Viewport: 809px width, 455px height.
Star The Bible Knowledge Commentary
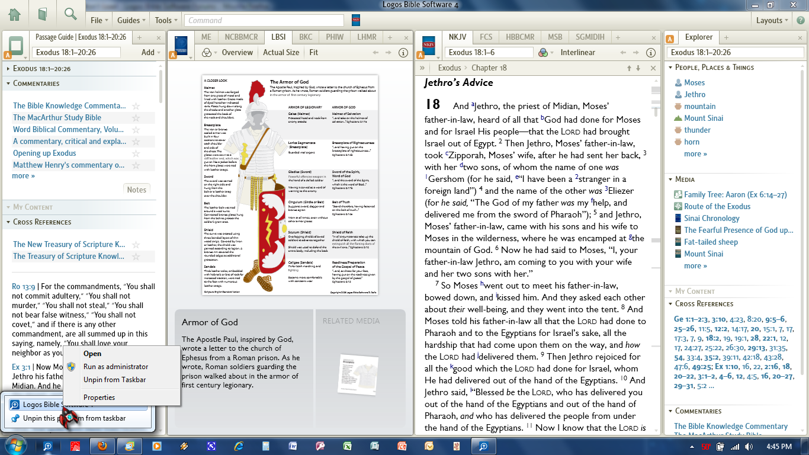[136, 106]
